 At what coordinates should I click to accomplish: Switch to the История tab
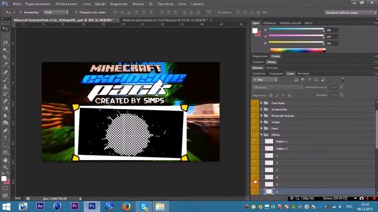click(303, 74)
